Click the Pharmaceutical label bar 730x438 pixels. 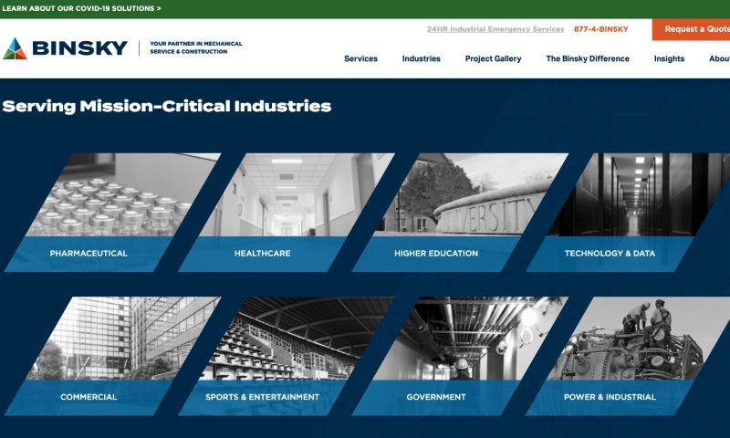(x=89, y=254)
